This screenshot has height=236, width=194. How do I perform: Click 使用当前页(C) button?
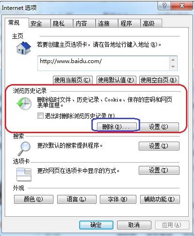click(x=73, y=80)
